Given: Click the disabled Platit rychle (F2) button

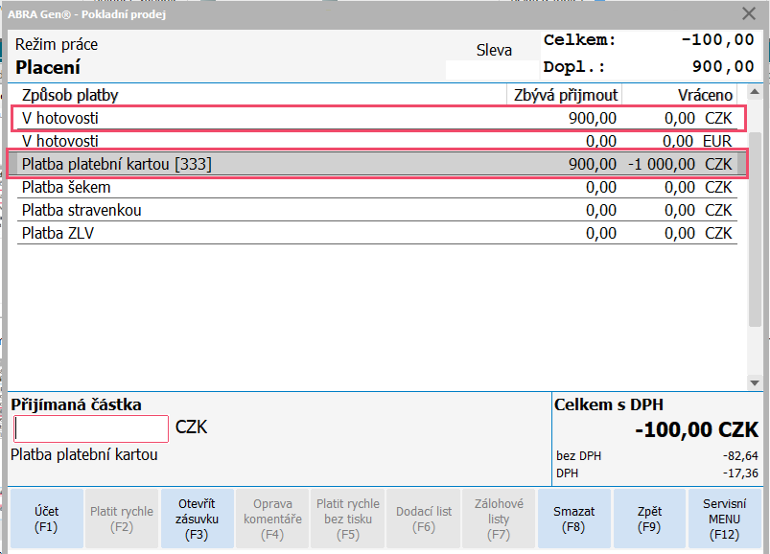Looking at the screenshot, I should [122, 519].
